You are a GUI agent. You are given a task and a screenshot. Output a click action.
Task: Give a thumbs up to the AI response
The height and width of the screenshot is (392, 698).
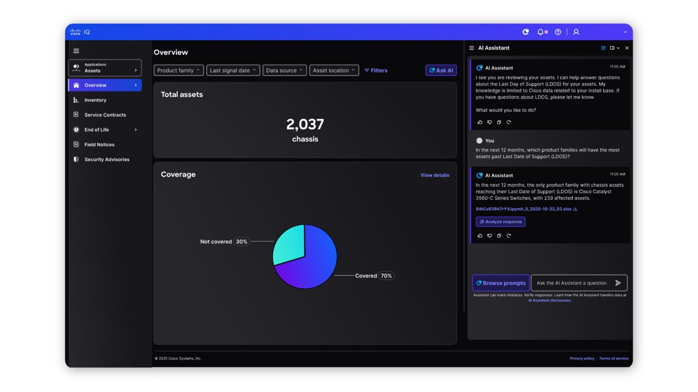pos(480,122)
